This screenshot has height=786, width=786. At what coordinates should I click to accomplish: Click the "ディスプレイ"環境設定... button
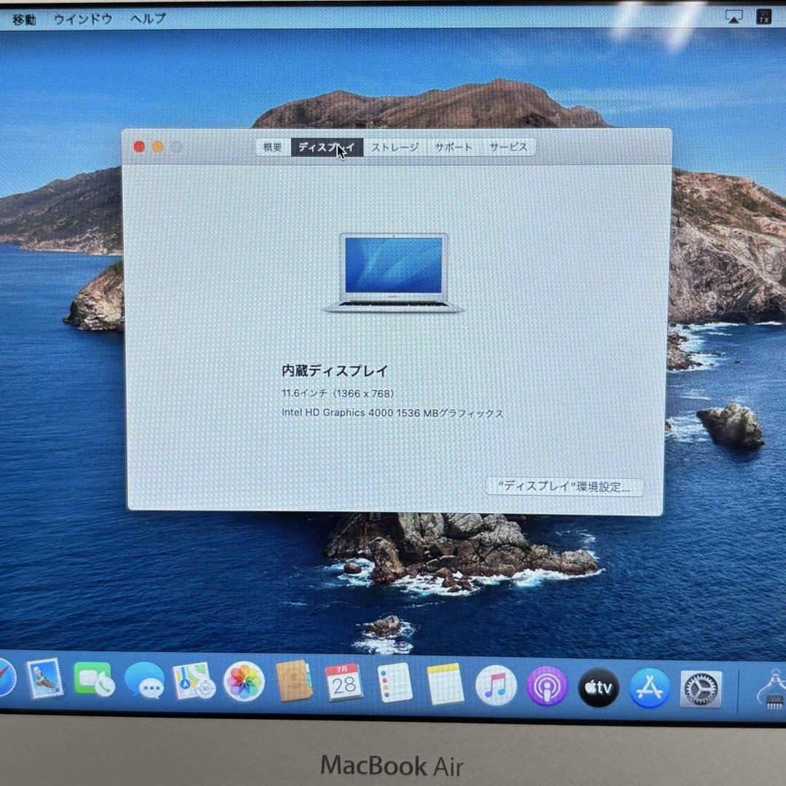(564, 486)
